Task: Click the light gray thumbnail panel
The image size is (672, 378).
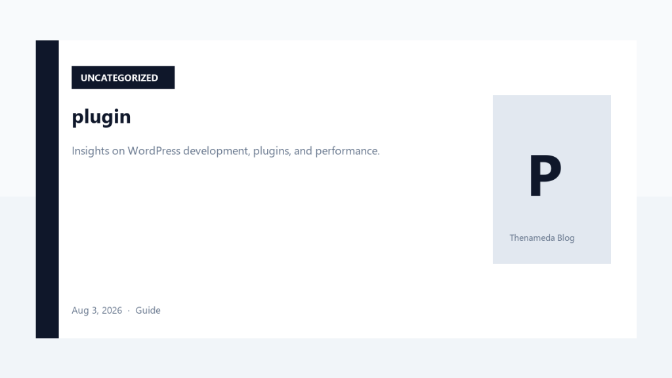Action: pyautogui.click(x=551, y=179)
